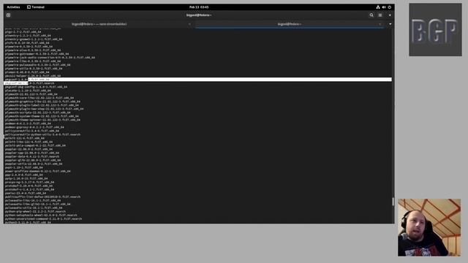Viewport: 468px width, 263px height.
Task: Click the poppler-cpp package line
Action: (x=32, y=153)
